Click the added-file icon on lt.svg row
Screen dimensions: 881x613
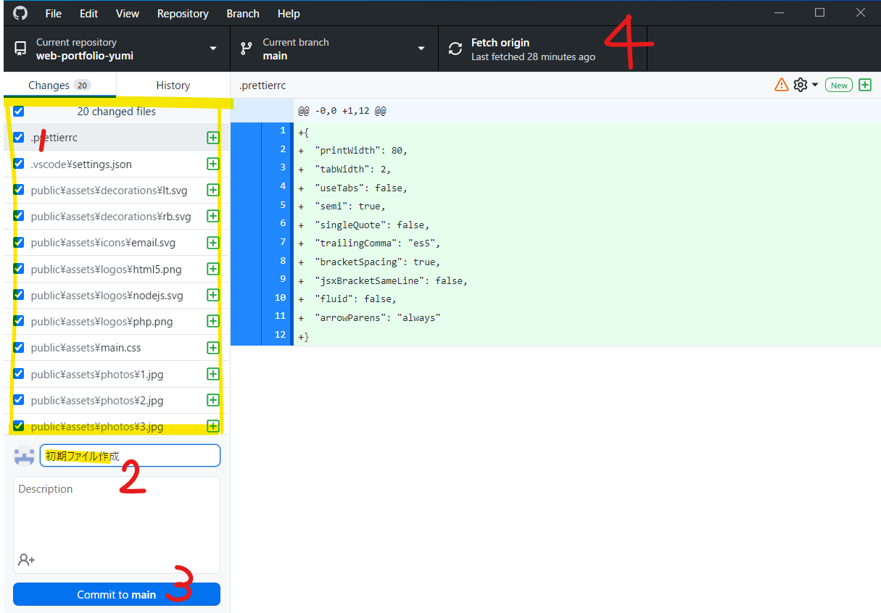(213, 190)
